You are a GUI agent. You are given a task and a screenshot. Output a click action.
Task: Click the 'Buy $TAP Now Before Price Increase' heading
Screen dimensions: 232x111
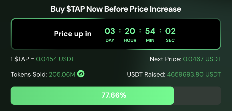[116, 9]
